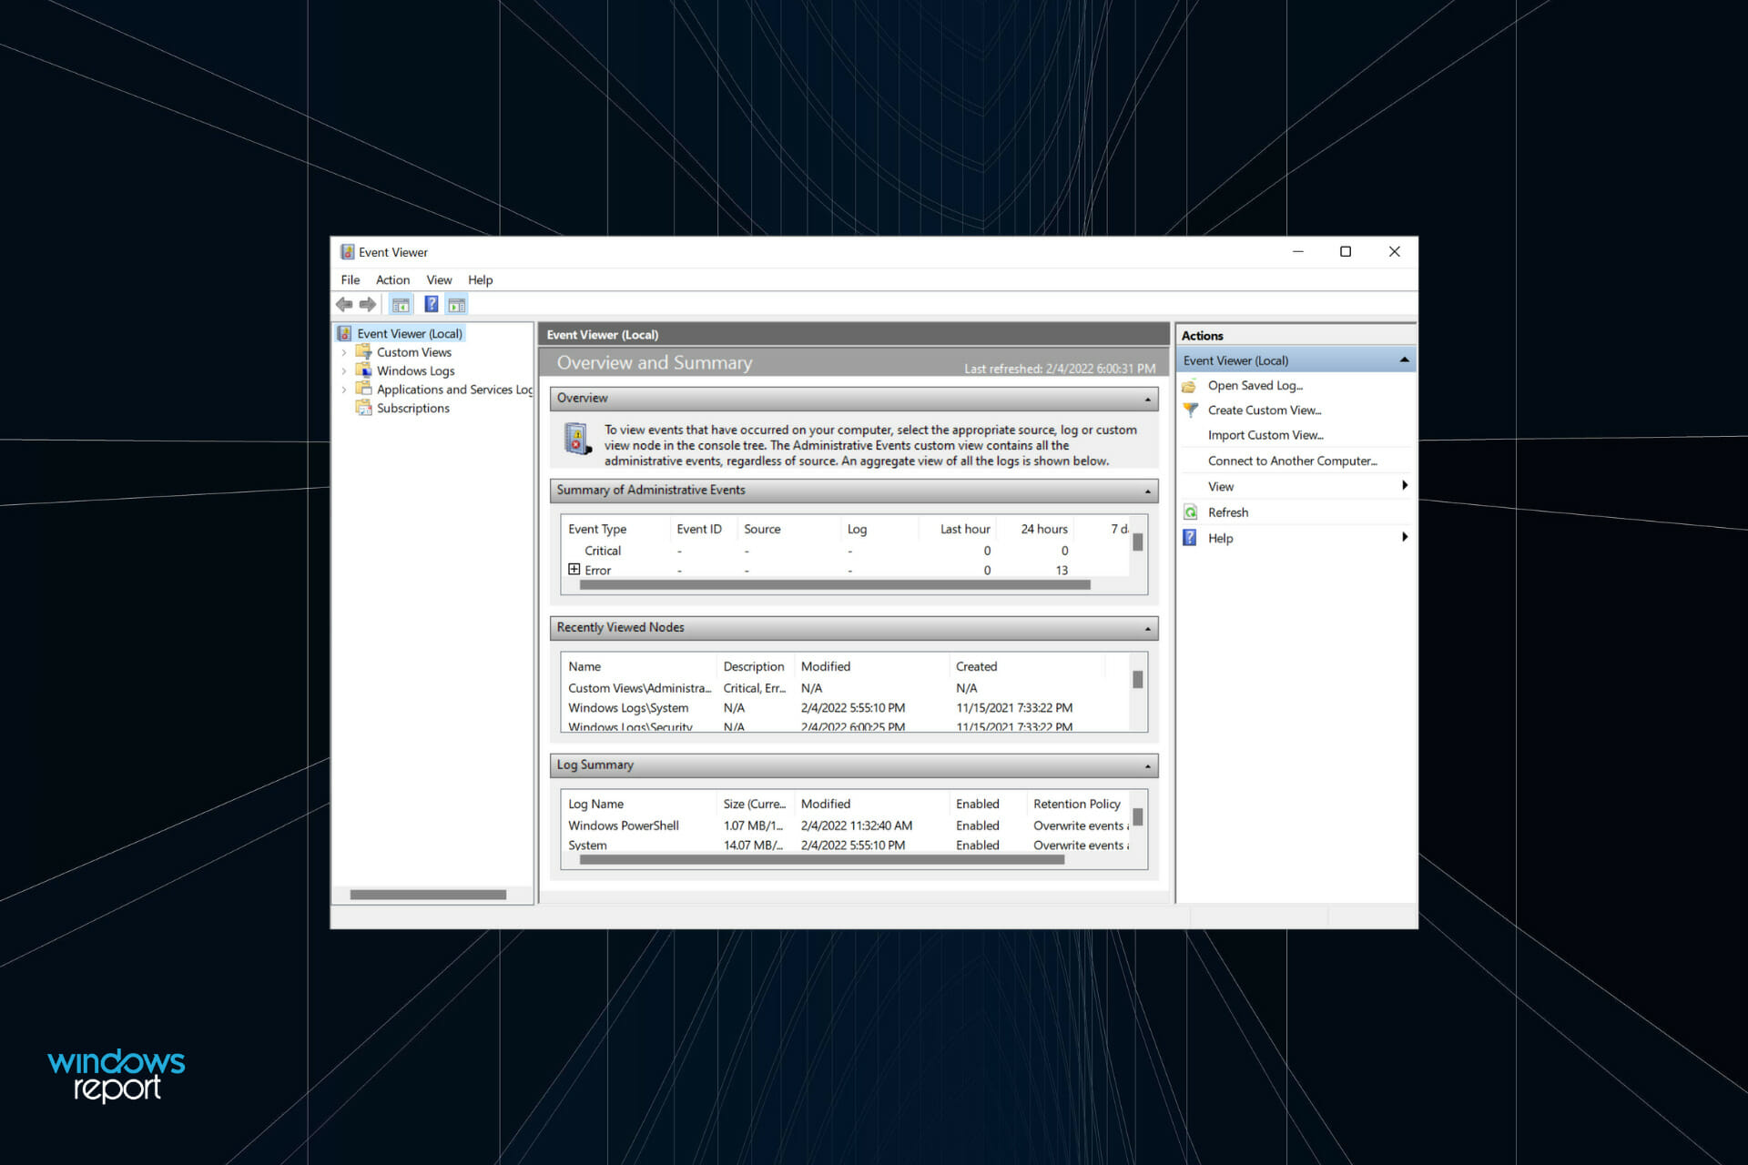The image size is (1748, 1165).
Task: Toggle the Show/Hide Console Tree icon
Action: pyautogui.click(x=401, y=305)
